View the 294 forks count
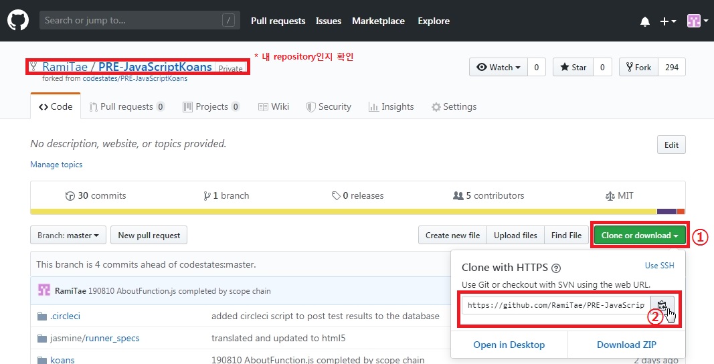The height and width of the screenshot is (364, 714). [x=672, y=68]
